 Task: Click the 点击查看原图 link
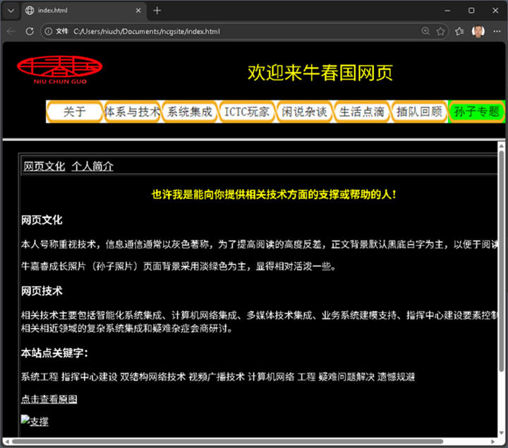(49, 399)
